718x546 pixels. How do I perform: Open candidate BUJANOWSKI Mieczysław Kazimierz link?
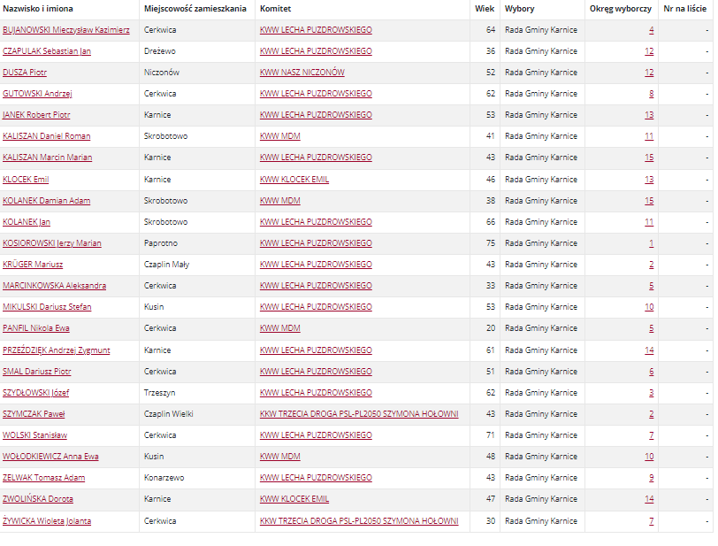point(66,30)
